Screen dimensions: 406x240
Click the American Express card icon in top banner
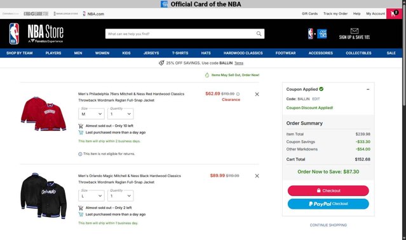164,4
